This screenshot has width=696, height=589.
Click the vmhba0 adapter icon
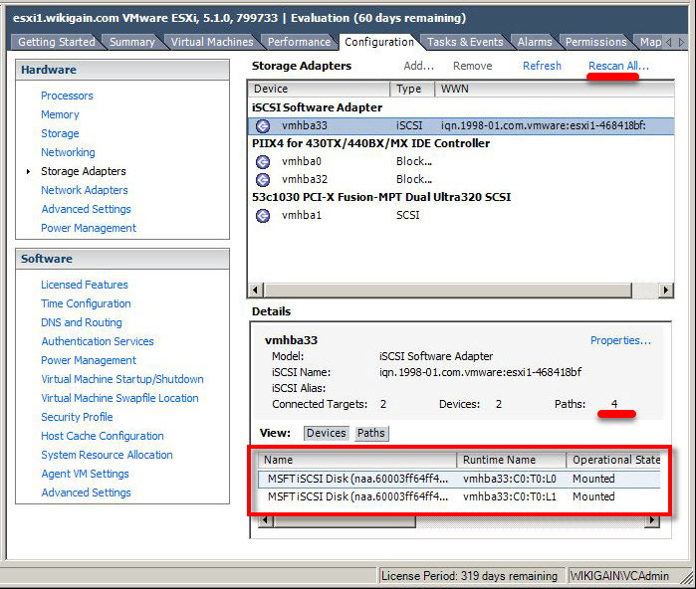263,162
